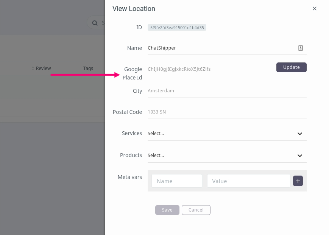Click the City label
Viewport: 329px width, 235px height.
tap(137, 91)
